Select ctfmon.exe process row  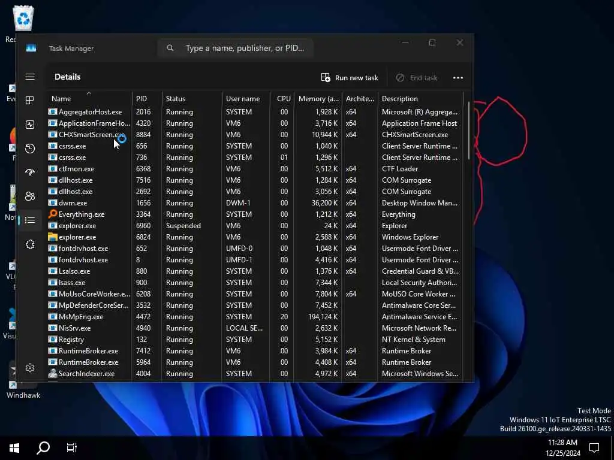tap(254, 168)
